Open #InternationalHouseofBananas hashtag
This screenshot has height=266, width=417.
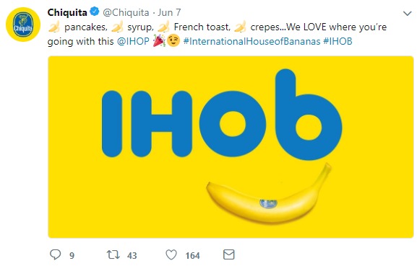coord(252,41)
